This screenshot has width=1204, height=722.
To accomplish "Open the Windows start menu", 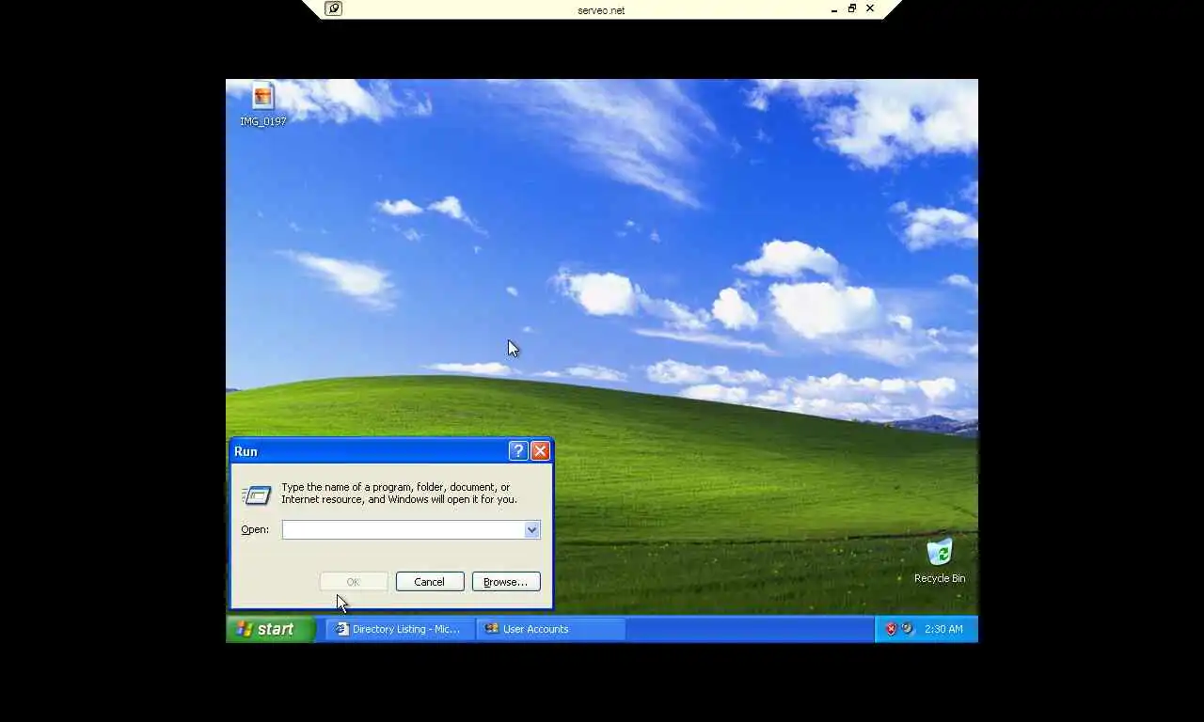I will coord(270,629).
